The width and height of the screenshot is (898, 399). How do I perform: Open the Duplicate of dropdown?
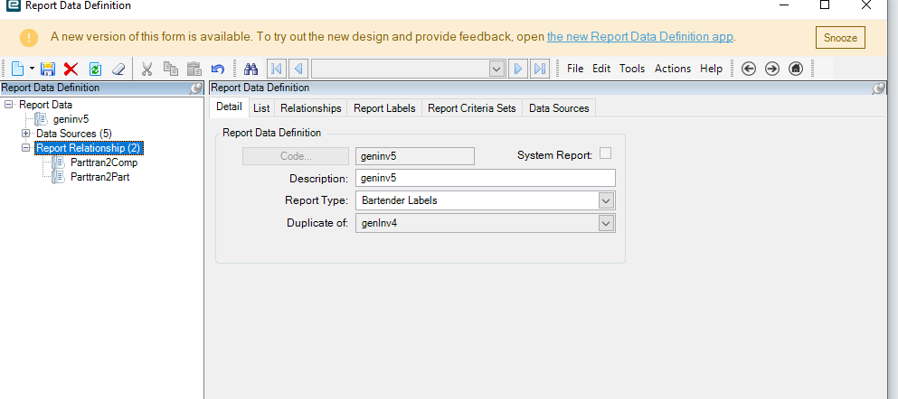pyautogui.click(x=606, y=223)
